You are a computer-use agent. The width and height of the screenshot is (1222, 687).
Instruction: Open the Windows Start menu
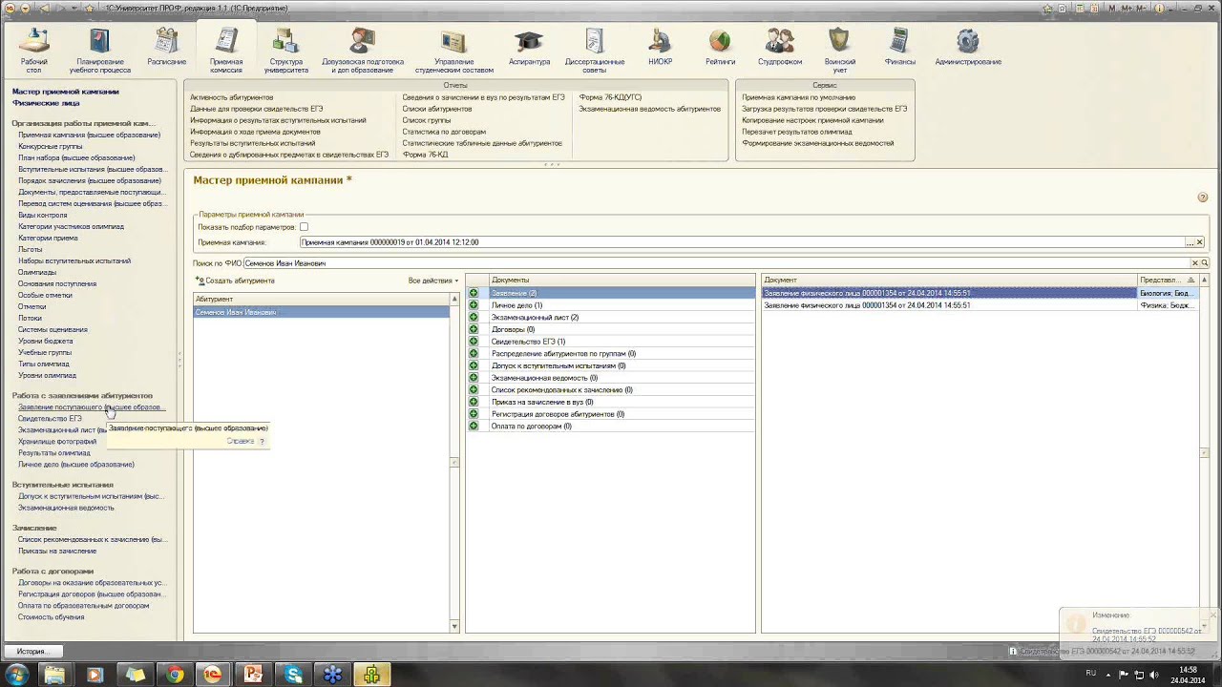[16, 675]
